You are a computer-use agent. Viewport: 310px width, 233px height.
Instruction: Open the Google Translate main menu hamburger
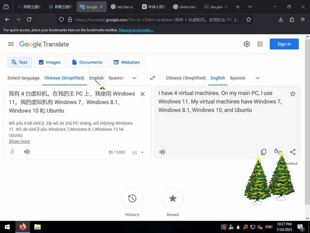(x=11, y=44)
